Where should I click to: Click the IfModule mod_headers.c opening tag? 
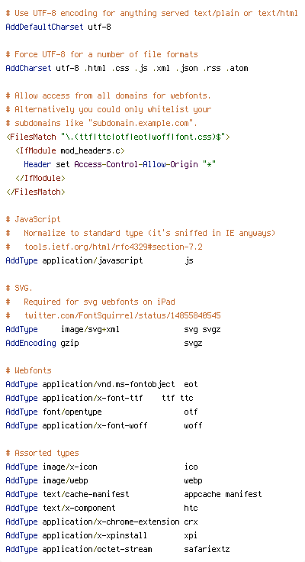tap(70, 150)
